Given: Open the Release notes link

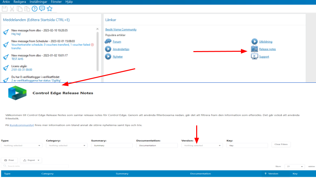Looking at the screenshot, I should coord(267,49).
